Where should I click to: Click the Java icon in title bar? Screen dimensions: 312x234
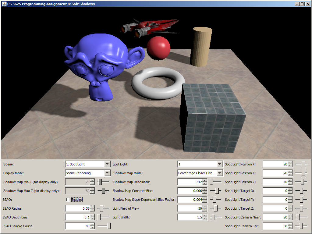[x=4, y=4]
